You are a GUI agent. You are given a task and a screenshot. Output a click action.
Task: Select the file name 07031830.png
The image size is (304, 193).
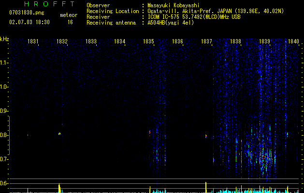[27, 13]
